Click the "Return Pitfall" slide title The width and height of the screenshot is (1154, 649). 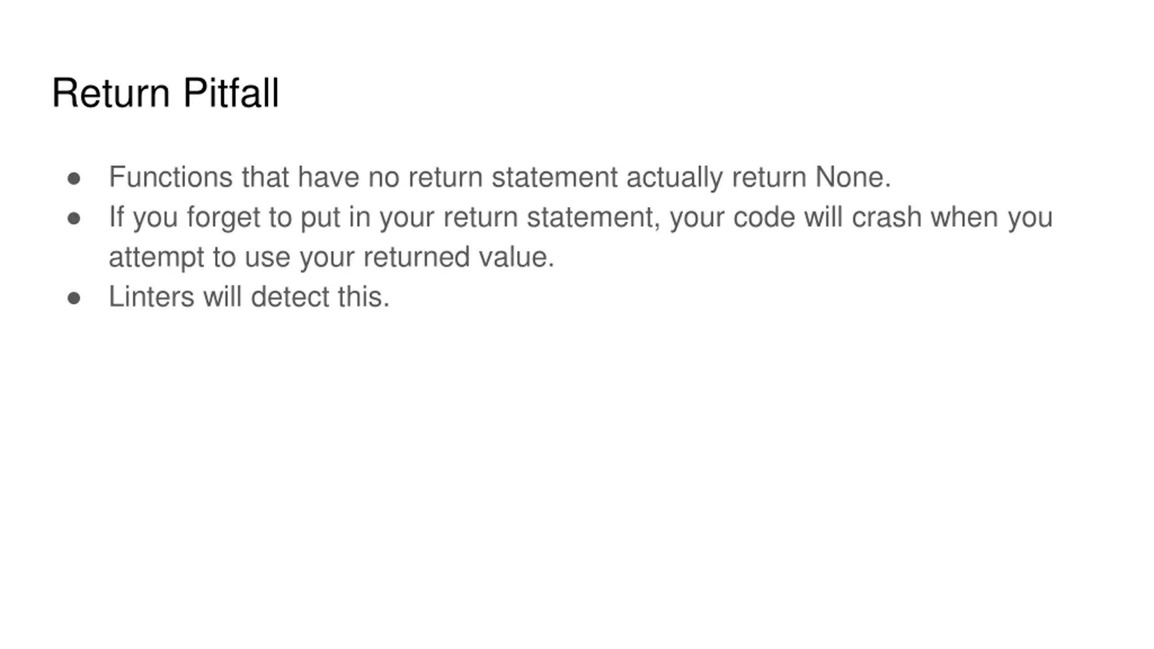pyautogui.click(x=165, y=93)
